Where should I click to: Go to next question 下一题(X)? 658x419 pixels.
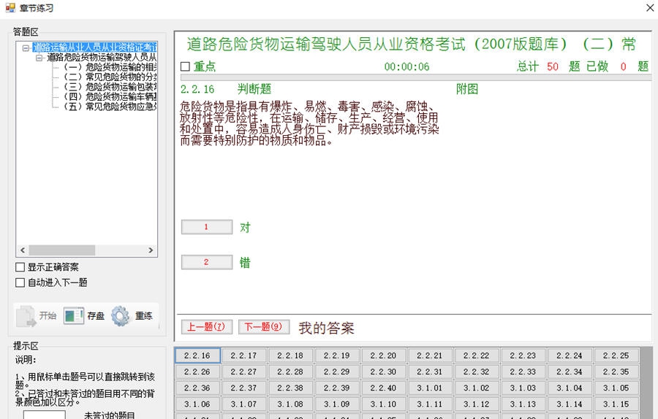[264, 327]
